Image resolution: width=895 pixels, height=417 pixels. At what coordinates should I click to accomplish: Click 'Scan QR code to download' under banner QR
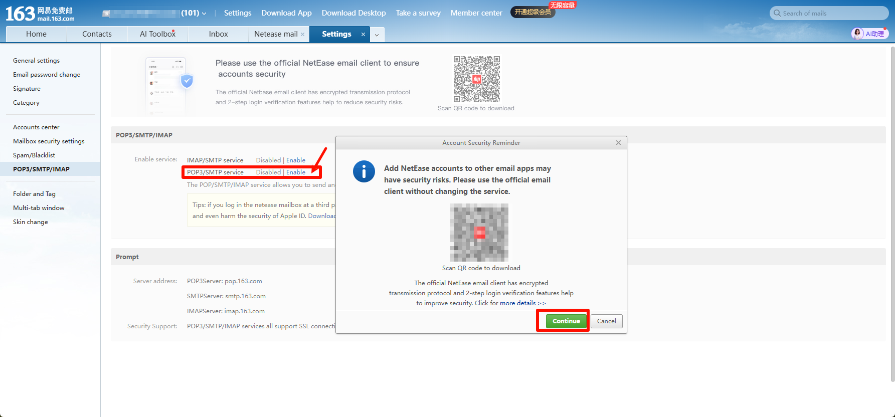coord(476,108)
